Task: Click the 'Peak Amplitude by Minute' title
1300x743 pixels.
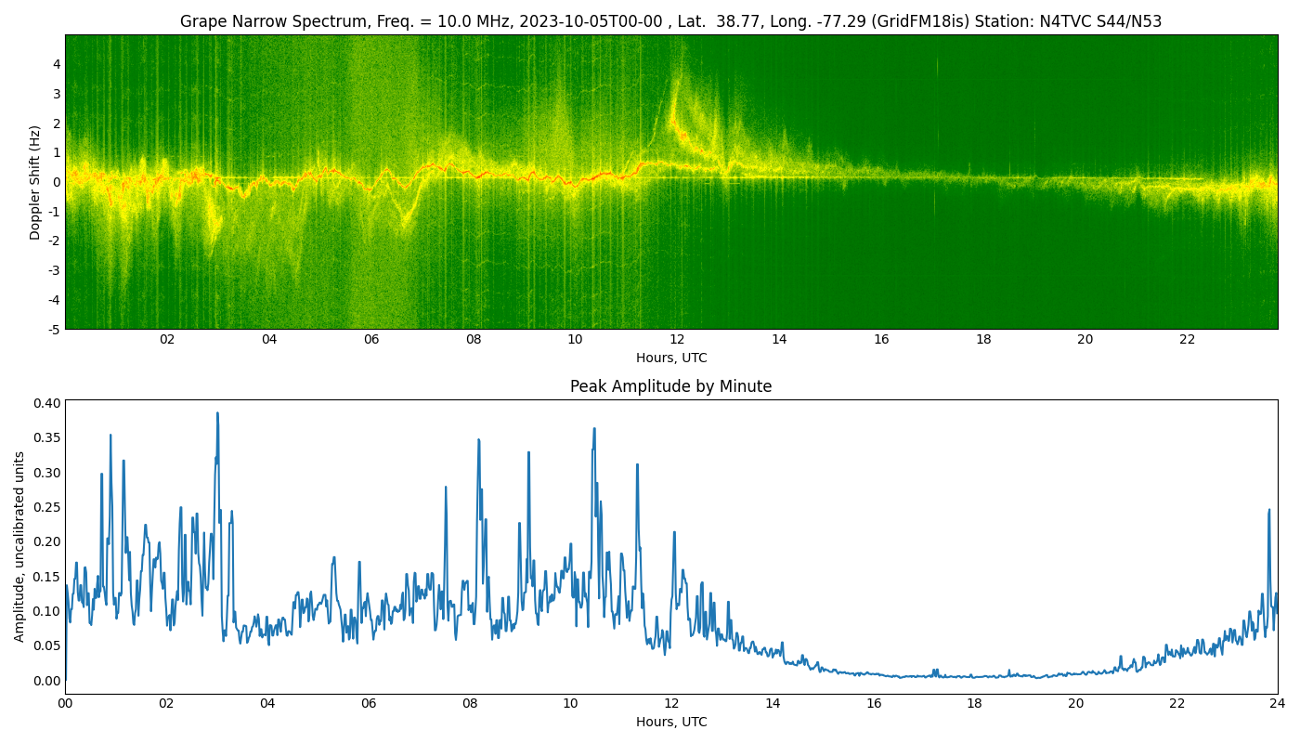Action: (670, 386)
